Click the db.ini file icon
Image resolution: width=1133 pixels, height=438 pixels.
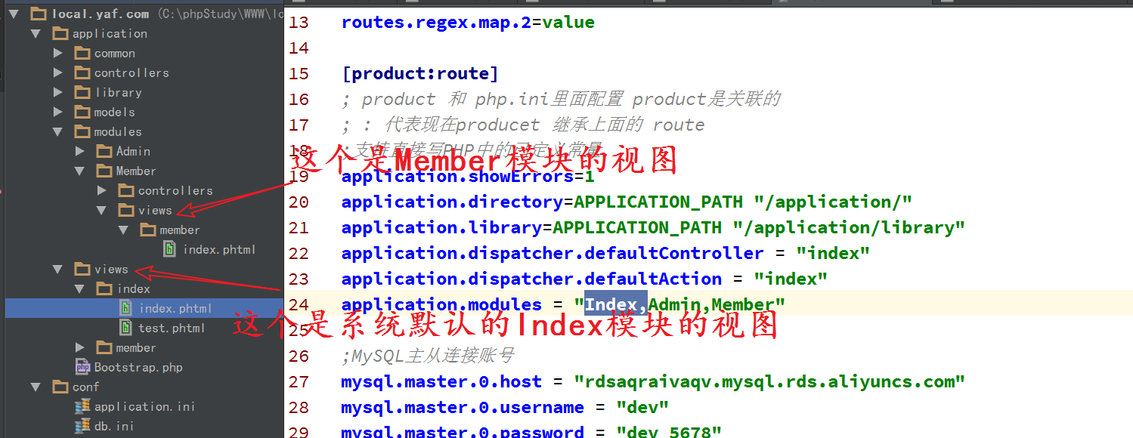(x=82, y=427)
